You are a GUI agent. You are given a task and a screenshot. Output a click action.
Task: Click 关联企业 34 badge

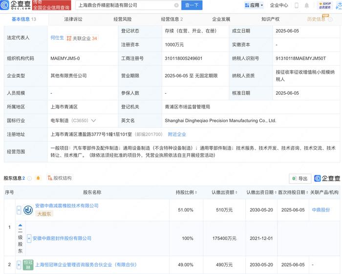(x=82, y=39)
